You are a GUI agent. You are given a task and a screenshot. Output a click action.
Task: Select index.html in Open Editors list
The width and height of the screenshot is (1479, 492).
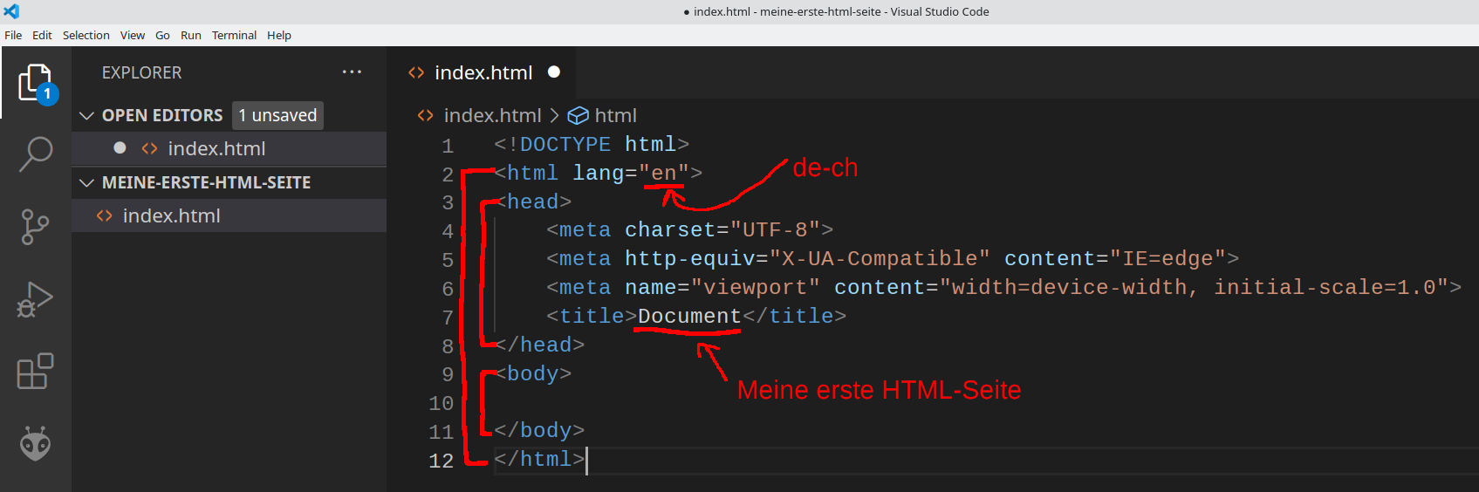(x=216, y=148)
